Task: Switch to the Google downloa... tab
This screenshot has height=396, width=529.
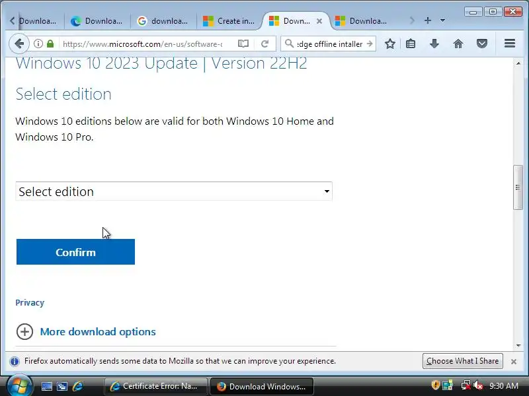Action: point(163,21)
